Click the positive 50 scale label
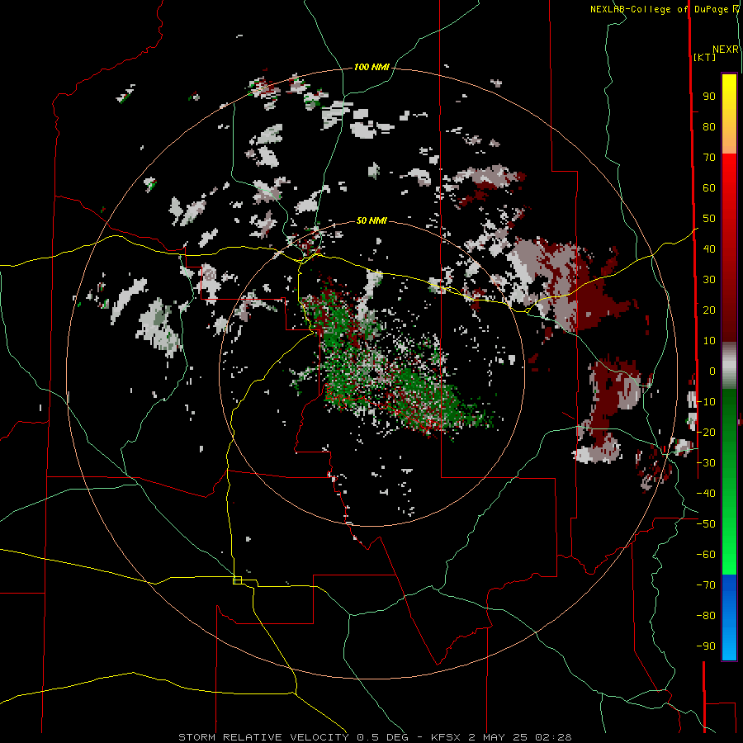The image size is (743, 743). 709,219
